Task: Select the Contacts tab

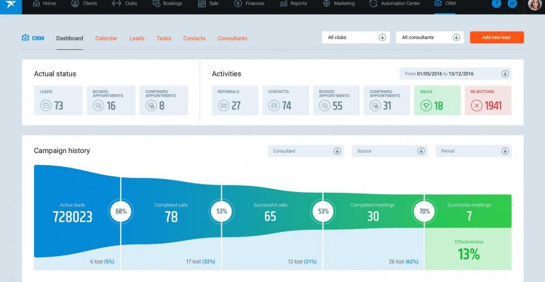Action: tap(194, 38)
